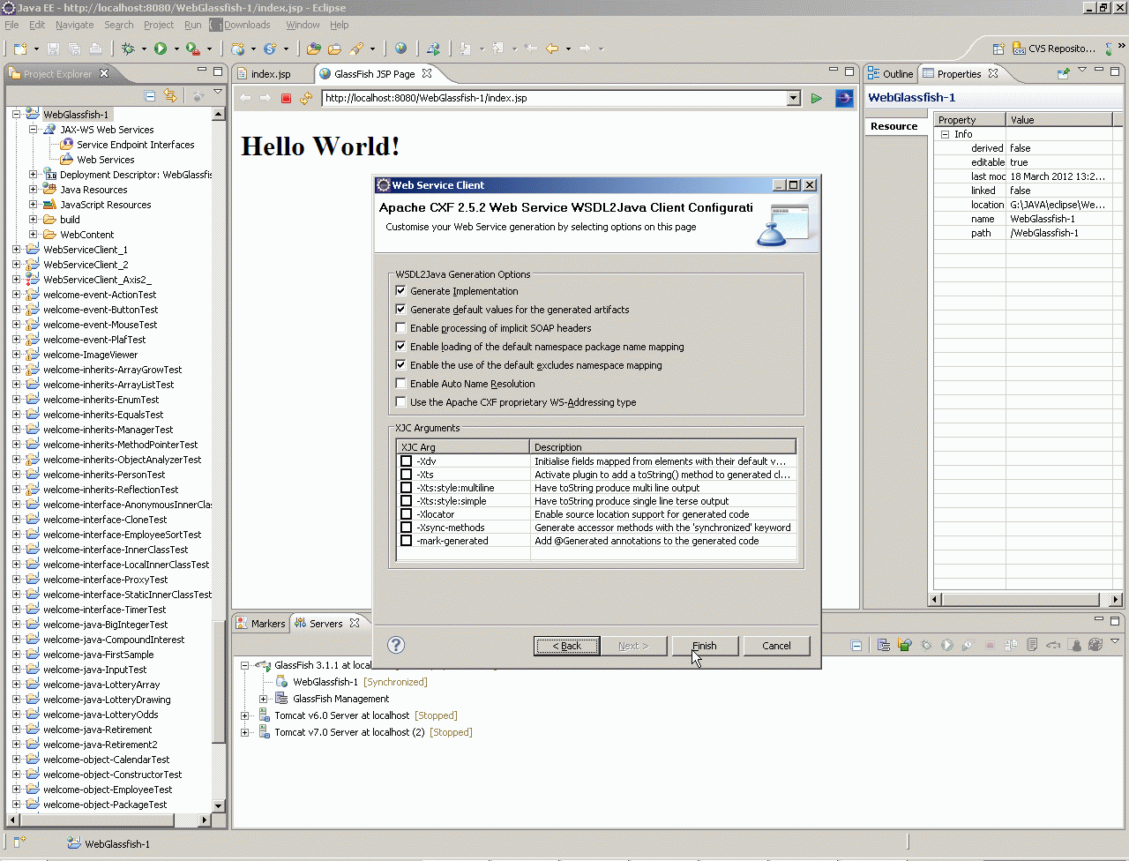Switch to the Outline tab

click(891, 74)
